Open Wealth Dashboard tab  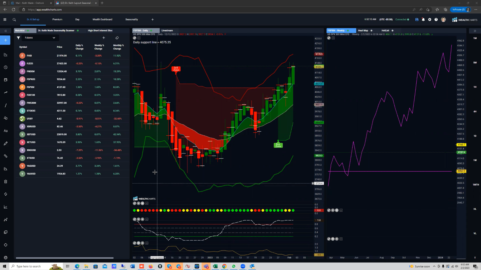pos(102,19)
